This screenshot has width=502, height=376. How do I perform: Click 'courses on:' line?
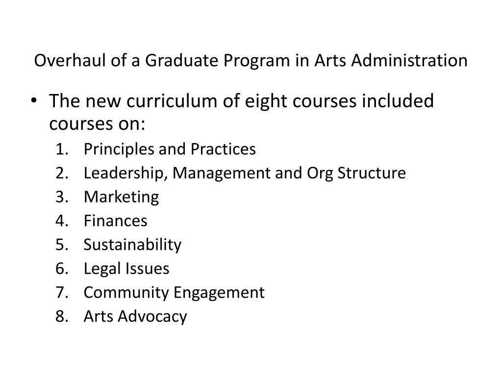point(98,124)
